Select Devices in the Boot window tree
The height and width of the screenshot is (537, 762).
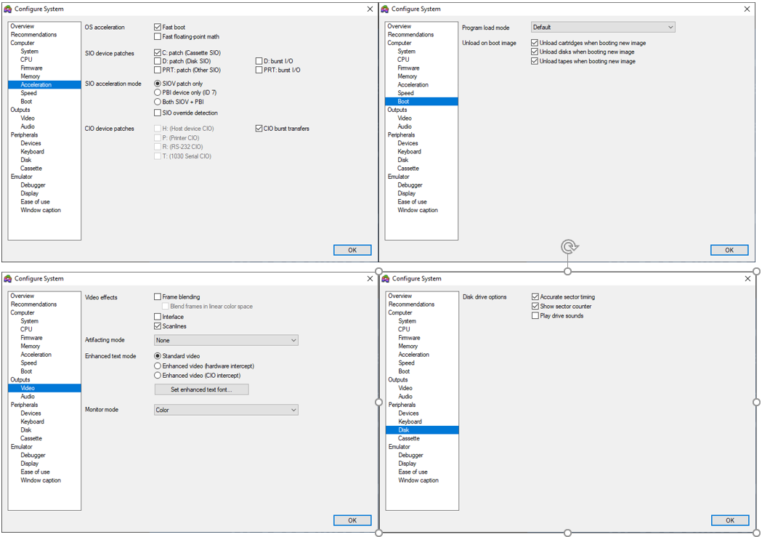(x=408, y=143)
